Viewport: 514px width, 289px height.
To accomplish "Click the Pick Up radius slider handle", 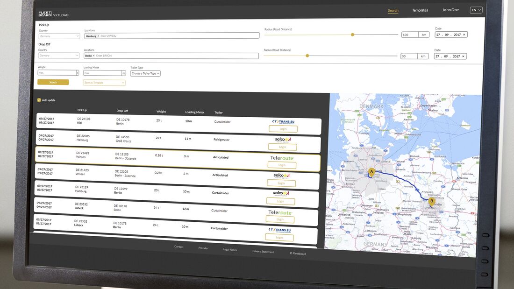I will click(352, 35).
